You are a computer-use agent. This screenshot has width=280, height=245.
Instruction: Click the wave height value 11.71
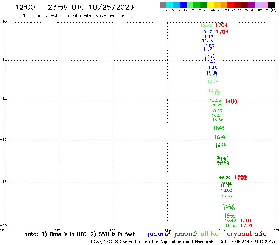(208, 49)
